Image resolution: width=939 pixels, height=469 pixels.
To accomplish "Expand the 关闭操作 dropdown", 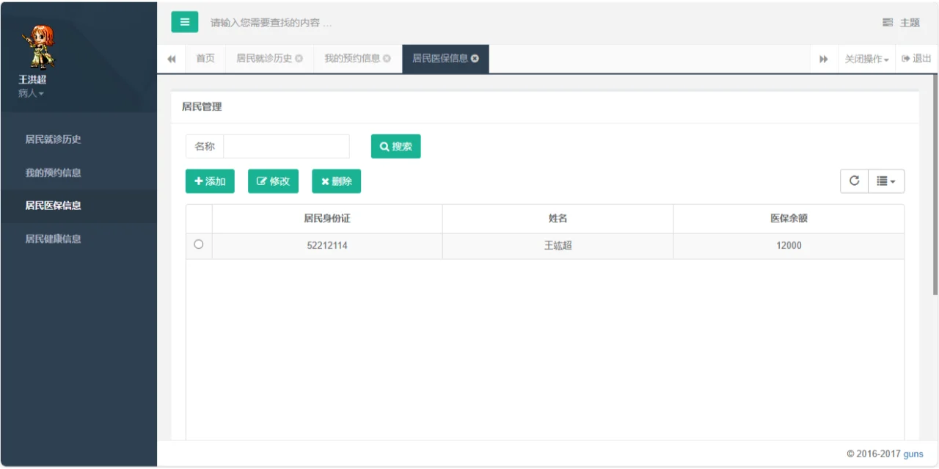I will (x=866, y=59).
